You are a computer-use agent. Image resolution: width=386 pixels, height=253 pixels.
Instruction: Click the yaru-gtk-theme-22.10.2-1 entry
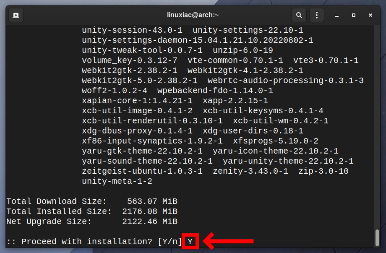pyautogui.click(x=142, y=151)
